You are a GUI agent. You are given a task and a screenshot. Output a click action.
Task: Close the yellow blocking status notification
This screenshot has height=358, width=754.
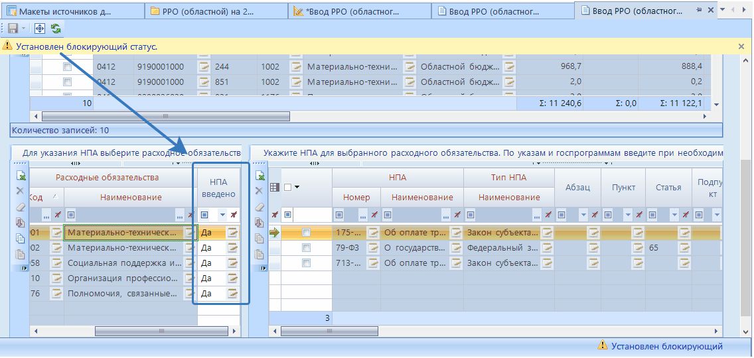point(741,46)
